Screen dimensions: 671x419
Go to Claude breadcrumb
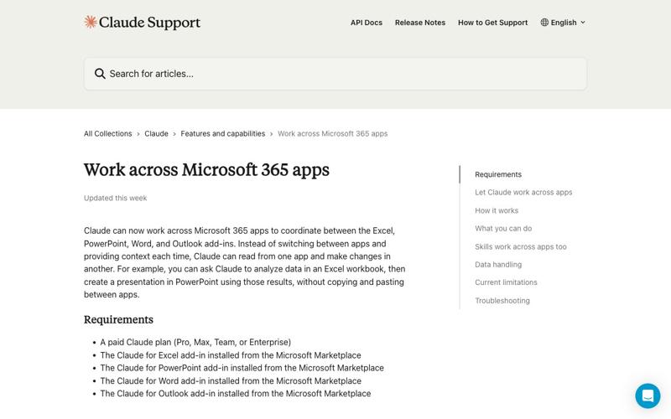[156, 133]
